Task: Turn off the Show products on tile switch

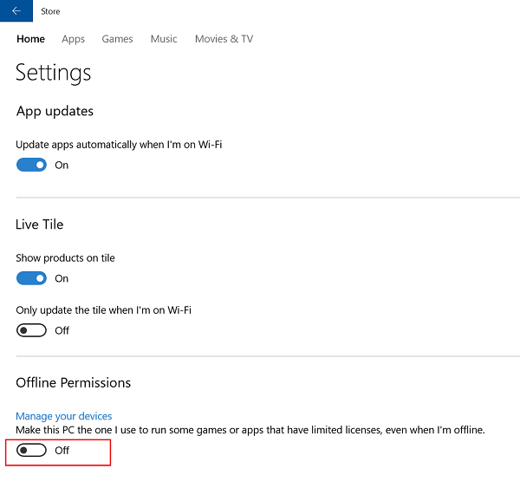Action: [31, 278]
